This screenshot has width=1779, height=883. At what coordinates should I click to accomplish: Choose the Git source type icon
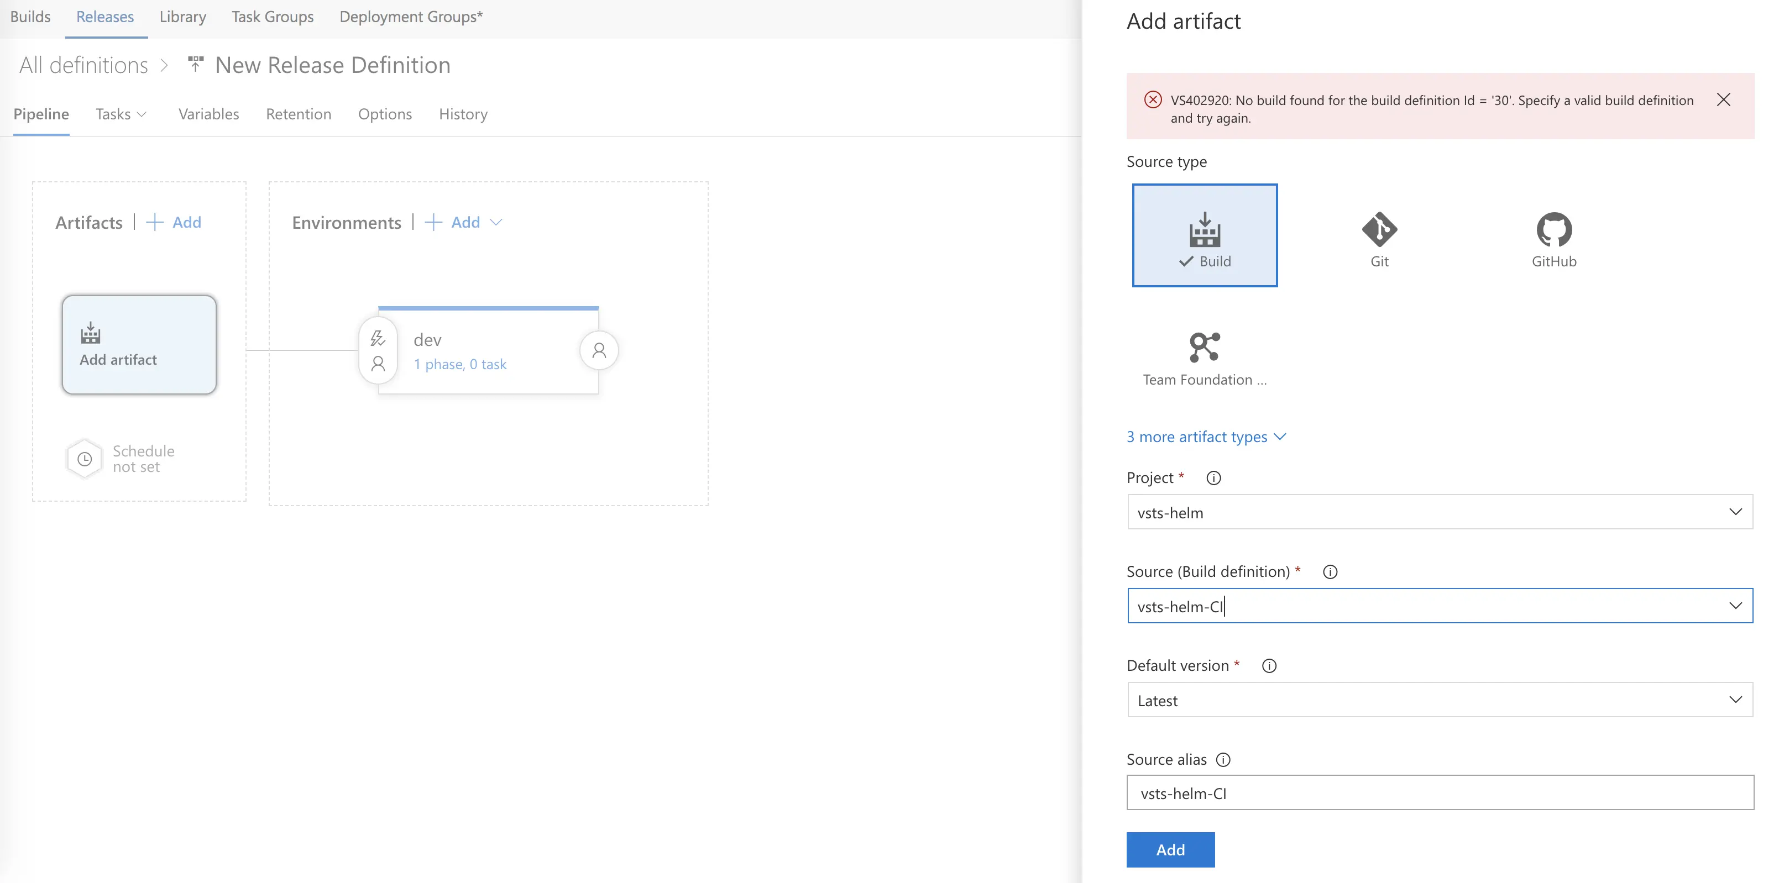coord(1379,229)
